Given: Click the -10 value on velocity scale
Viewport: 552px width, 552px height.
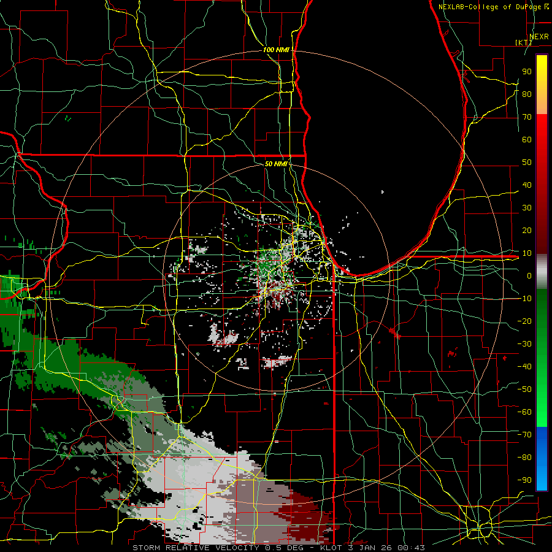Looking at the screenshot, I should [524, 299].
